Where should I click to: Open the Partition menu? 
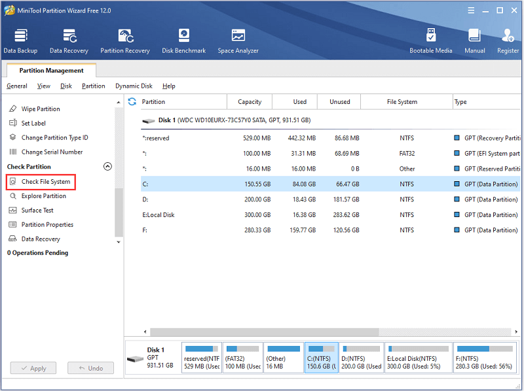[93, 86]
